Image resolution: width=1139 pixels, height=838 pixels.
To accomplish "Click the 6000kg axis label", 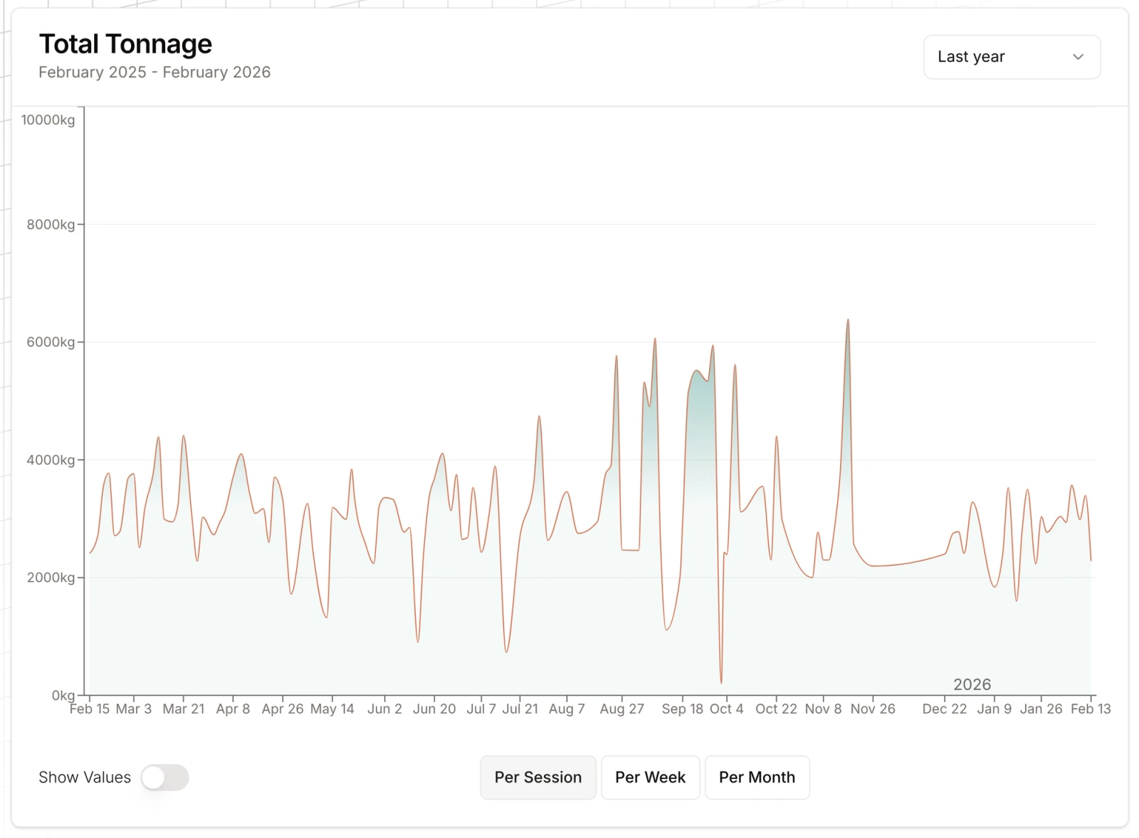I will click(x=51, y=342).
